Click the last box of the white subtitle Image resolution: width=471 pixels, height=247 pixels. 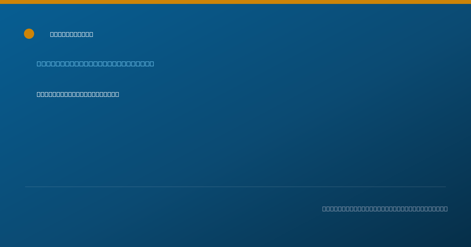coord(117,94)
